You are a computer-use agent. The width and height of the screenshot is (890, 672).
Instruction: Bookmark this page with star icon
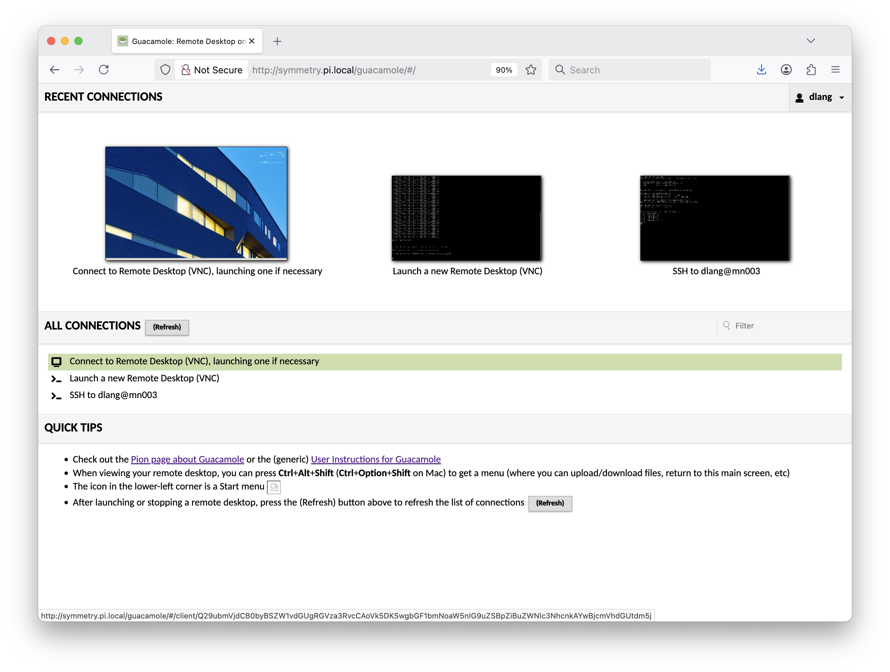click(531, 70)
